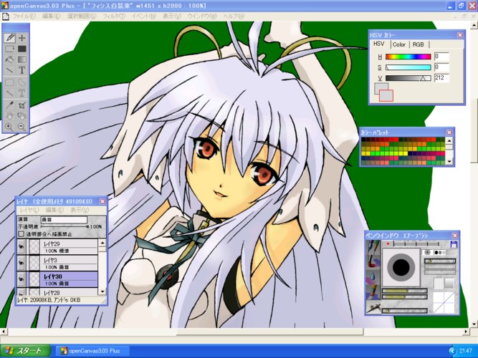Viewport: 478px width, 358px height.
Task: Click the H value input field
Action: (441, 57)
